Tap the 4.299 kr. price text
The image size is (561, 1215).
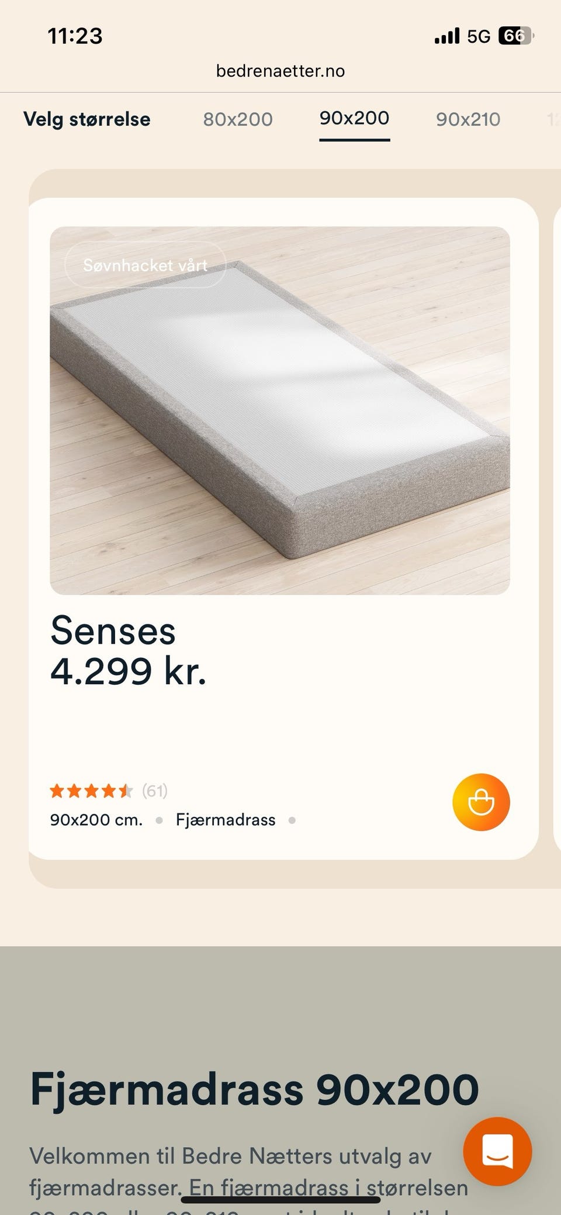[129, 671]
